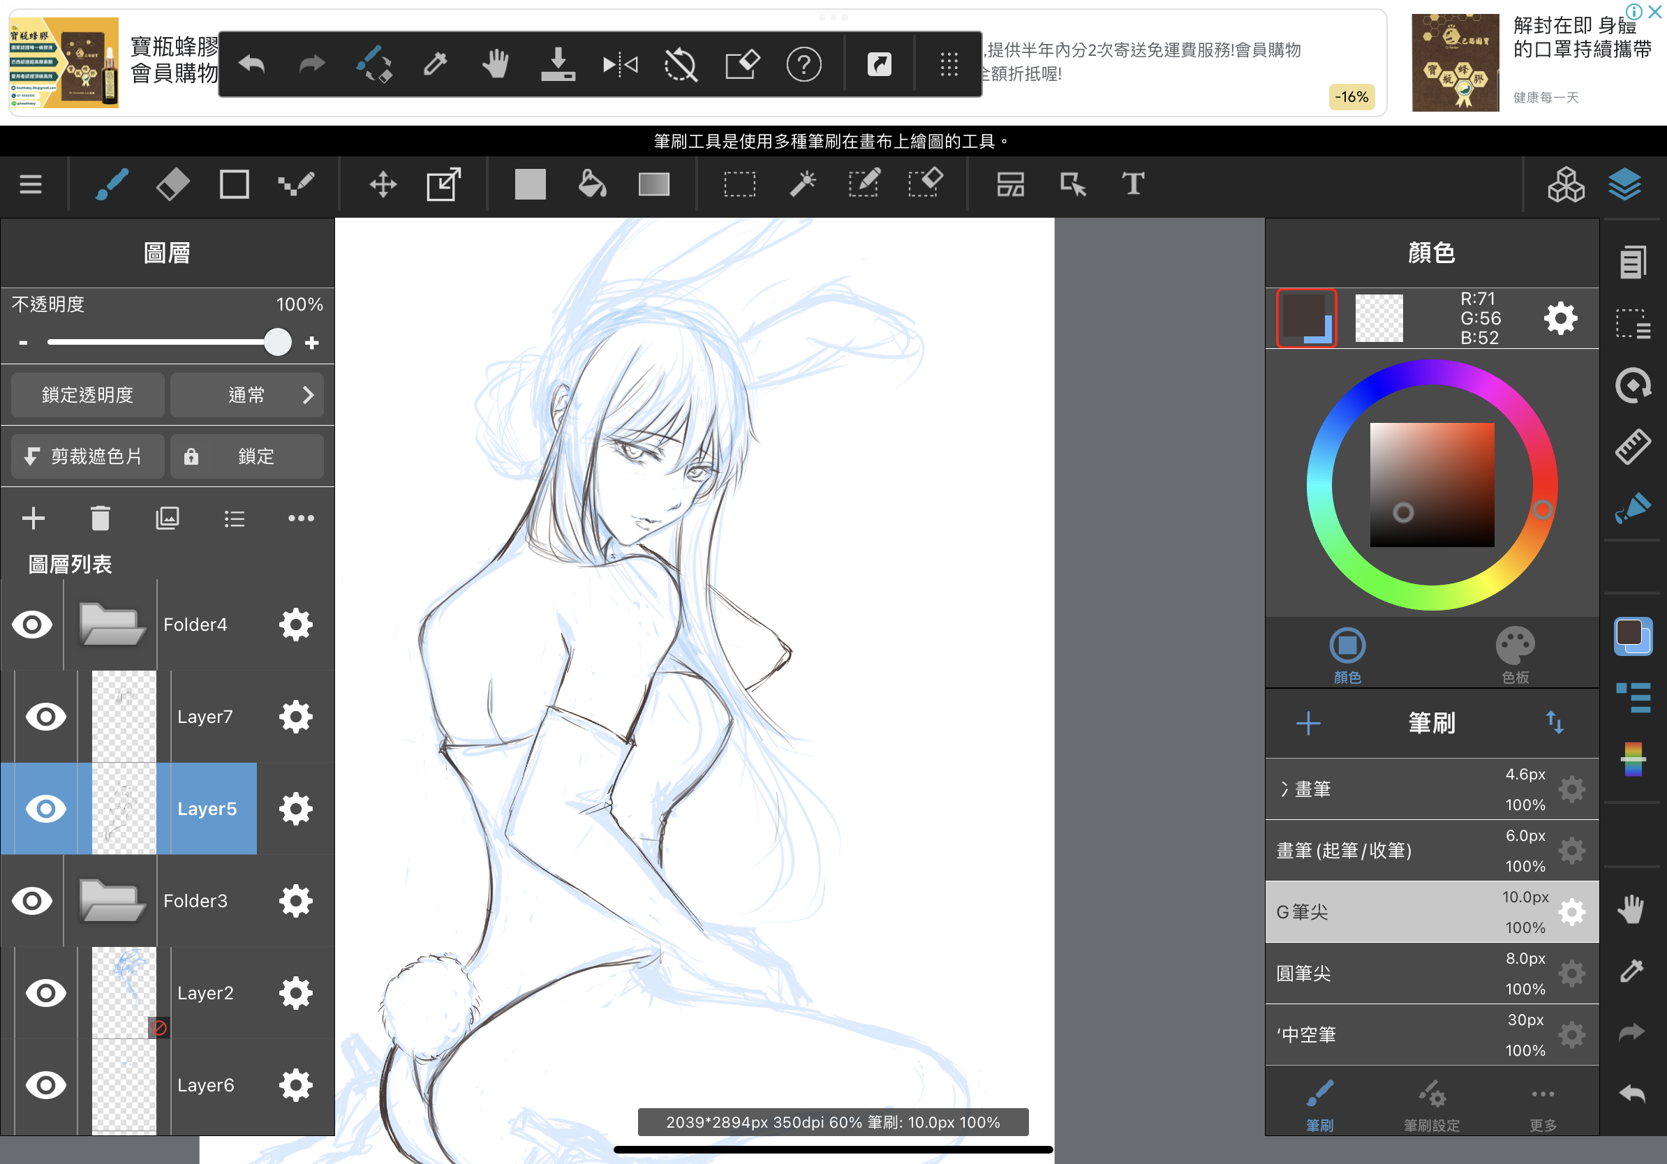This screenshot has height=1164, width=1667.
Task: Open color panel settings gear
Action: 1560,319
